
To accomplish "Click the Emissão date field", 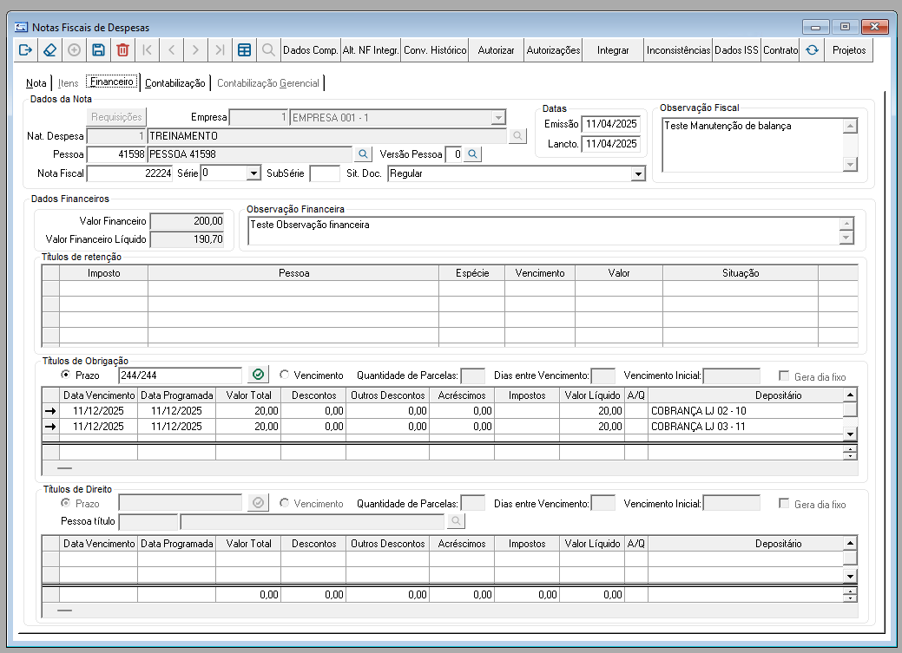I will pos(611,124).
